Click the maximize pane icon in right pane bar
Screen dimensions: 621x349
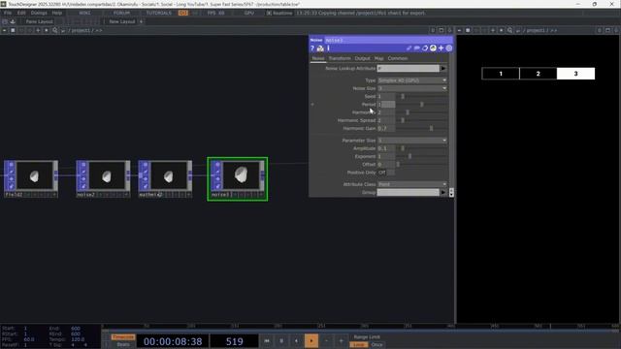[607, 30]
